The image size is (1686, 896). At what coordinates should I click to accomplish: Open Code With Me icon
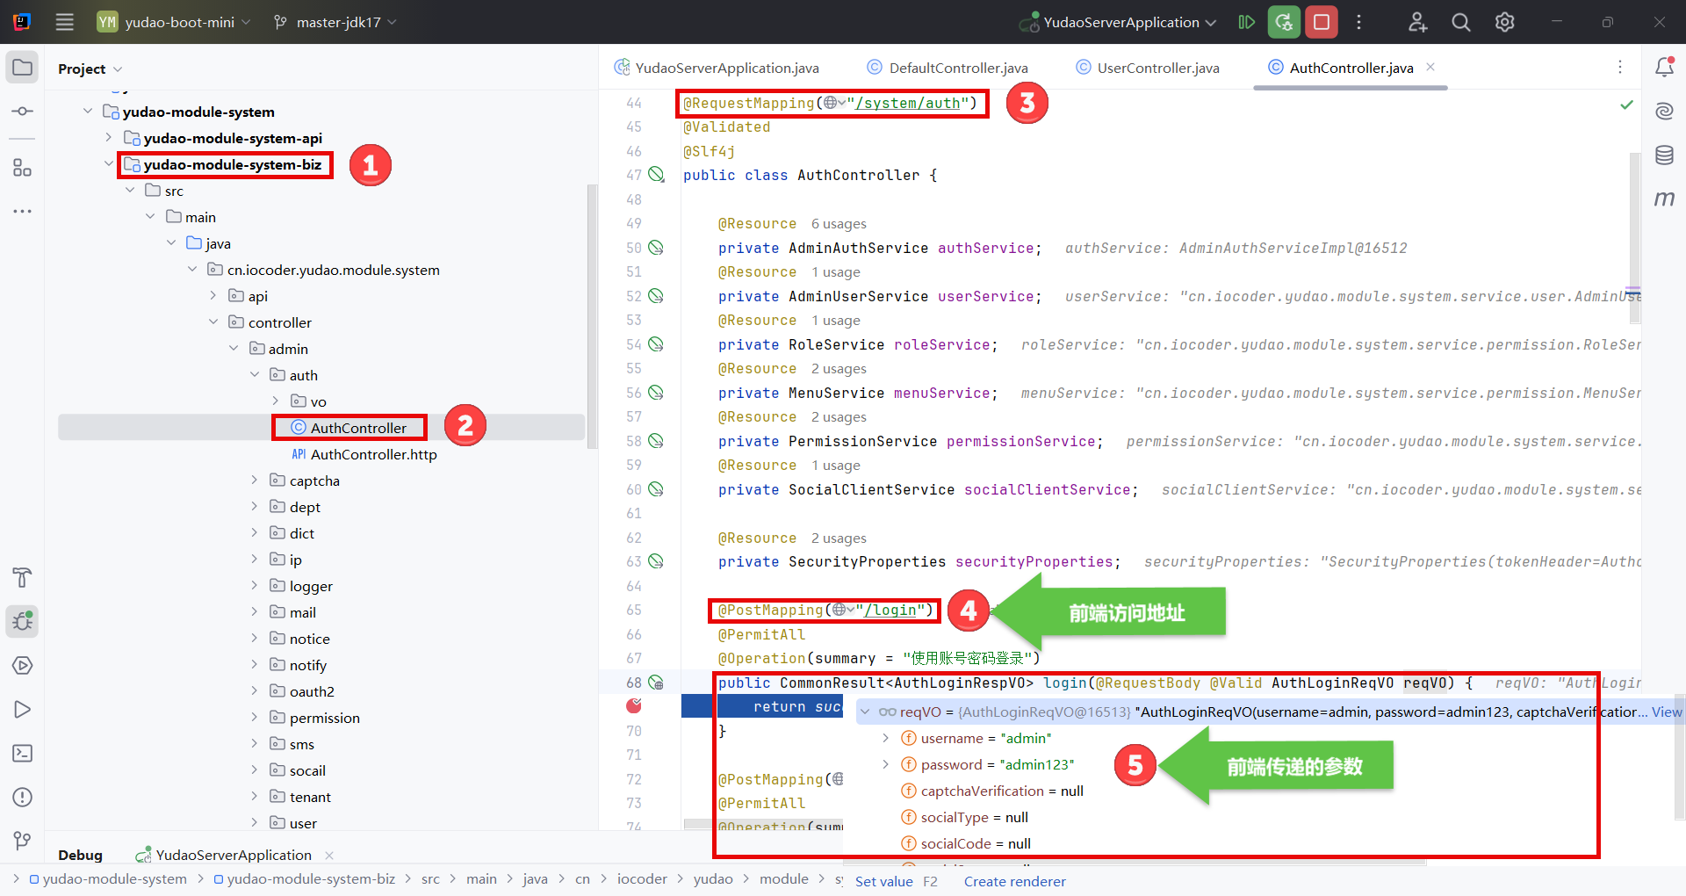tap(1417, 22)
